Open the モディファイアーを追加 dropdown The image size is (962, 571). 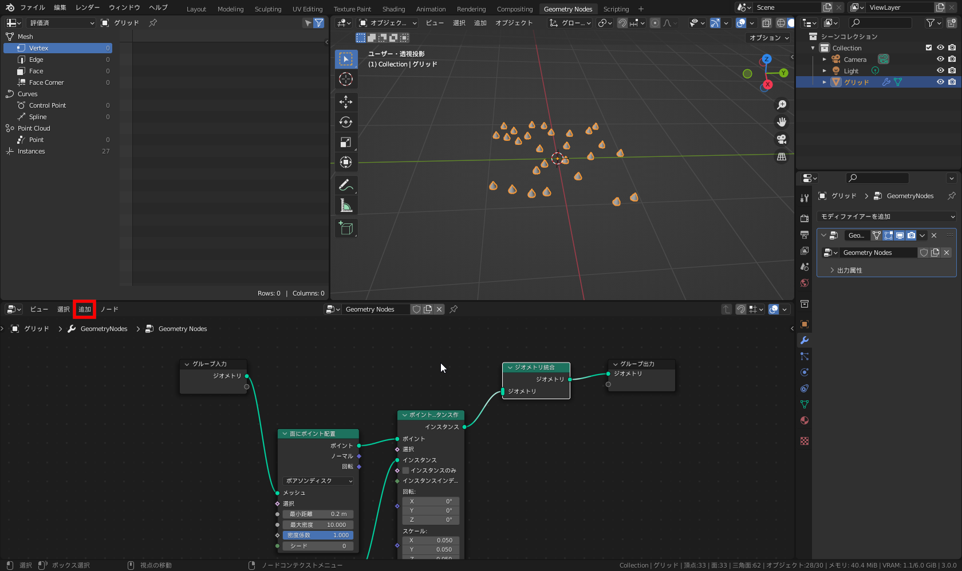886,216
